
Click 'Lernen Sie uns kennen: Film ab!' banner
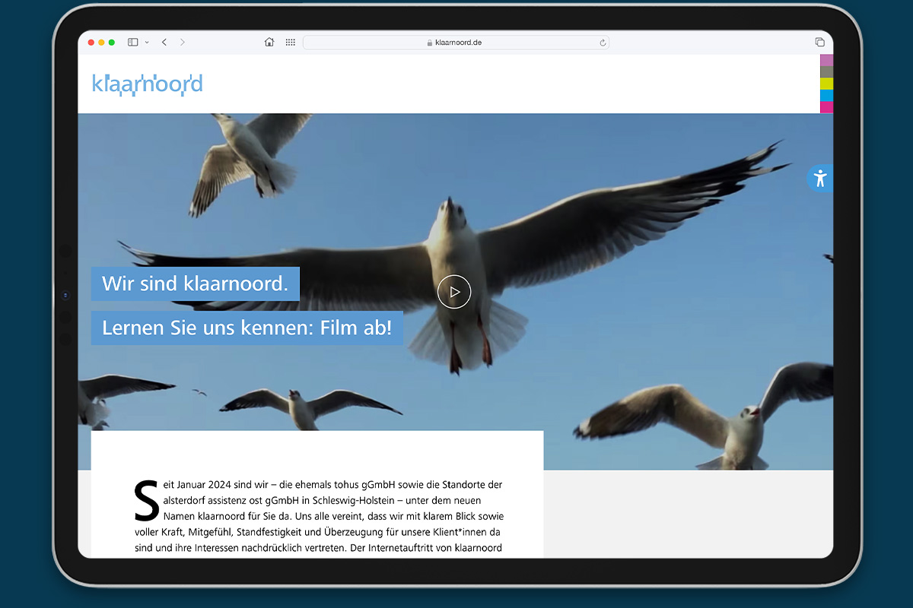pos(247,328)
